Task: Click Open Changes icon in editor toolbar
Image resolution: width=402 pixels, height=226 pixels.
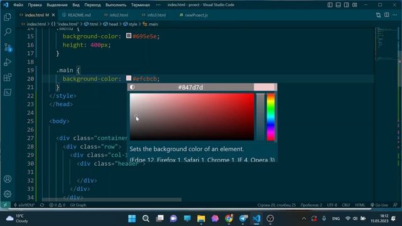Action: click(378, 15)
